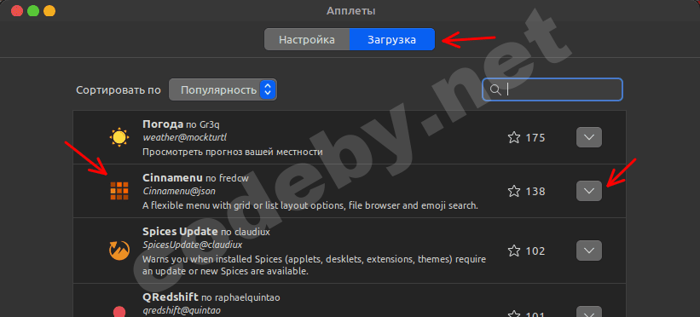700x317 pixels.
Task: Click the Spices Update applet icon
Action: pos(119,251)
